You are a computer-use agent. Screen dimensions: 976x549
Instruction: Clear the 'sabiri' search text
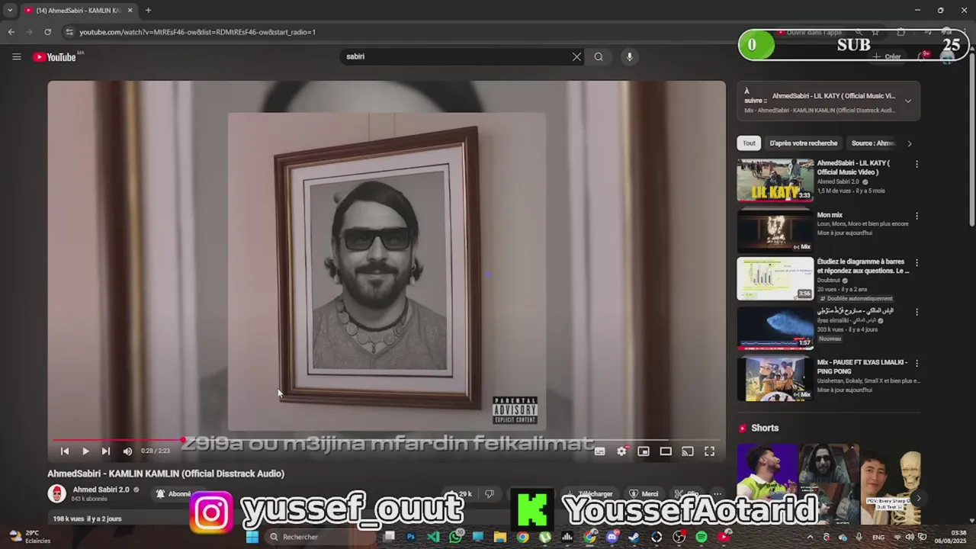point(576,56)
